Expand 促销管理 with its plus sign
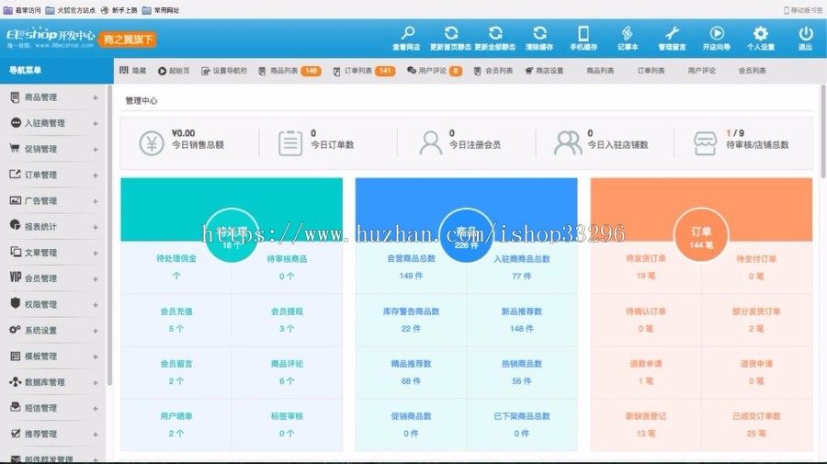Viewport: 827px width, 464px height. 96,149
